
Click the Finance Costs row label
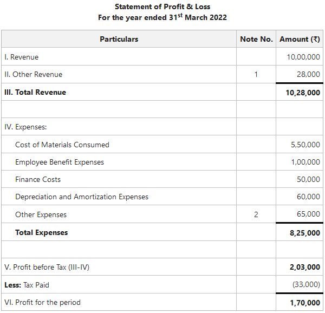point(38,179)
